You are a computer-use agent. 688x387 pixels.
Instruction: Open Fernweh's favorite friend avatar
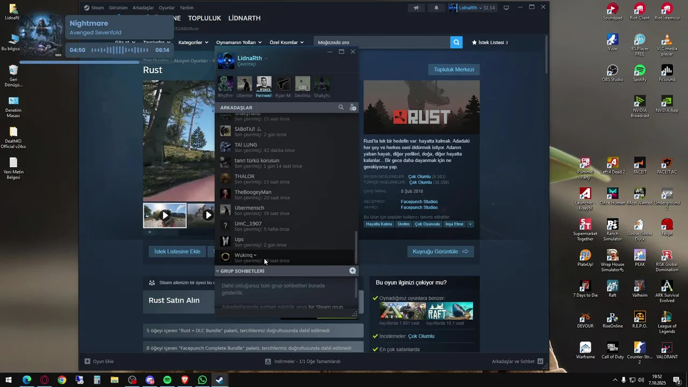264,84
